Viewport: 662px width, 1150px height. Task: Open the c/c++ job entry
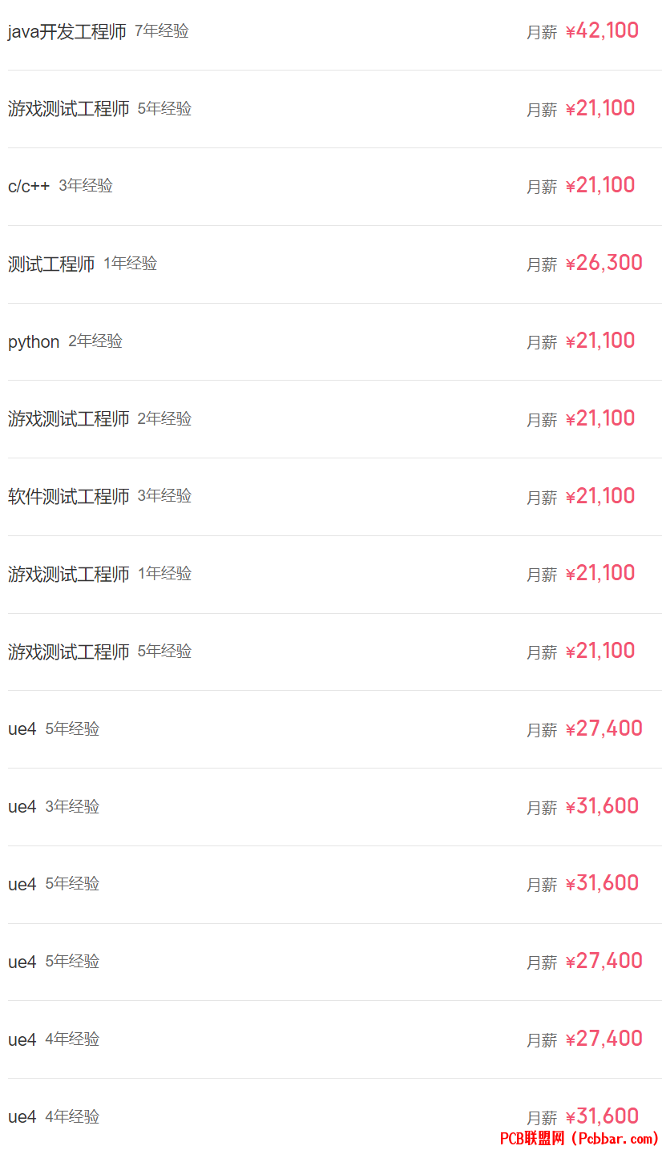tap(29, 186)
